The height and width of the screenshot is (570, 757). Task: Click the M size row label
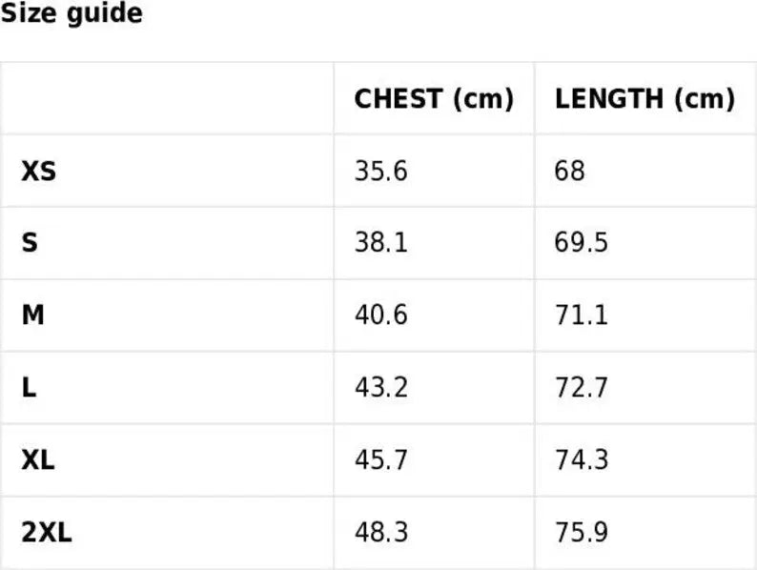click(x=32, y=316)
